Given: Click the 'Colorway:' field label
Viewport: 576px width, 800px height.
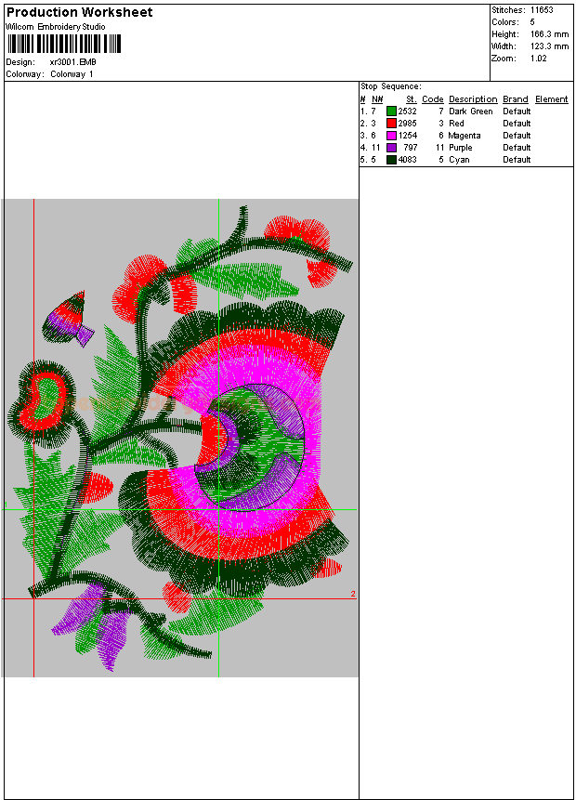Looking at the screenshot, I should [26, 74].
